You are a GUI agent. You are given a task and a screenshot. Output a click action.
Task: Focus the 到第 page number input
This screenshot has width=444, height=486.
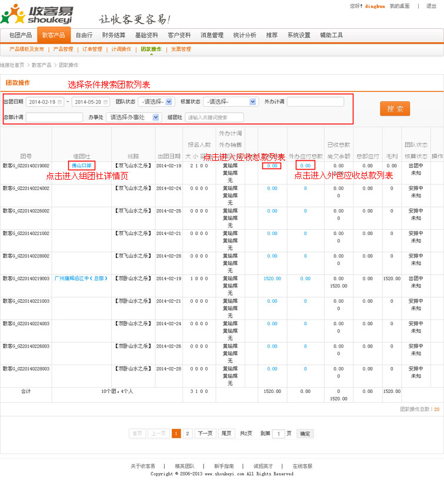[279, 434]
